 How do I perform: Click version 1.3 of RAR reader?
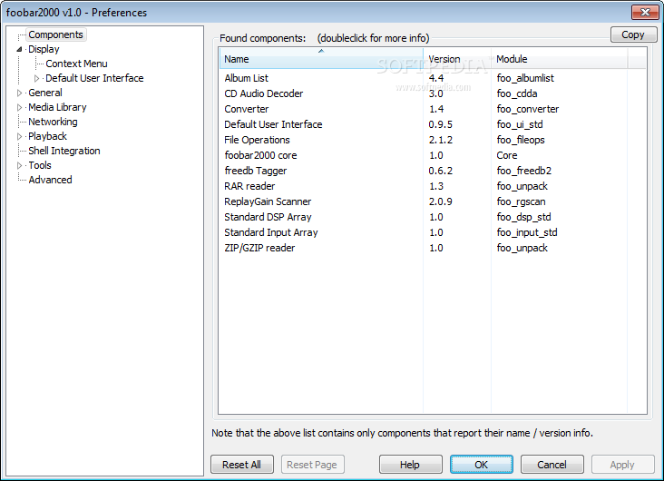(x=436, y=186)
